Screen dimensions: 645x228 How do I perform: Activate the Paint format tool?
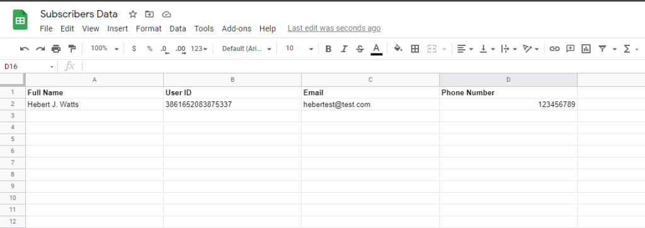72,49
